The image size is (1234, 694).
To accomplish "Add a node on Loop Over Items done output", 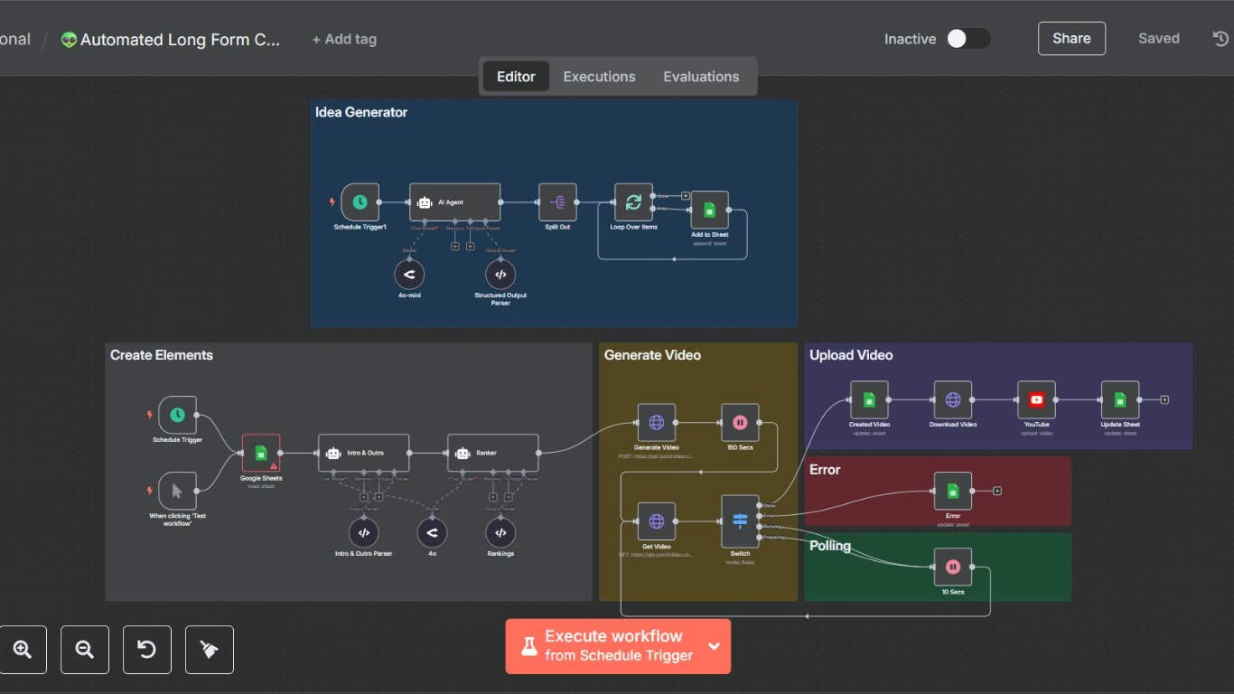I will pyautogui.click(x=686, y=195).
